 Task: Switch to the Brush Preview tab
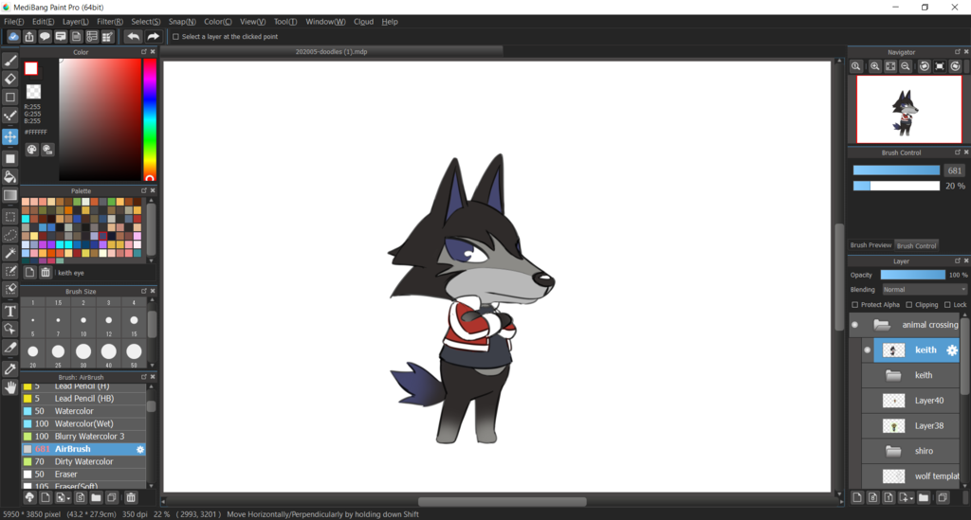point(870,245)
